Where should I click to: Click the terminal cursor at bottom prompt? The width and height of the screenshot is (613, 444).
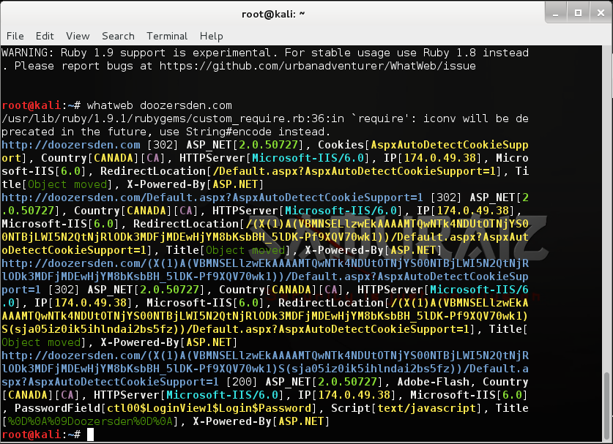[90, 434]
